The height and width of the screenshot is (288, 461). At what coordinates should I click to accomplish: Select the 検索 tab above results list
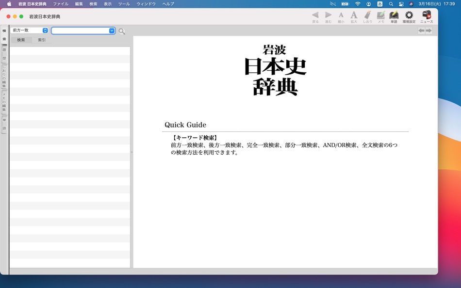21,40
